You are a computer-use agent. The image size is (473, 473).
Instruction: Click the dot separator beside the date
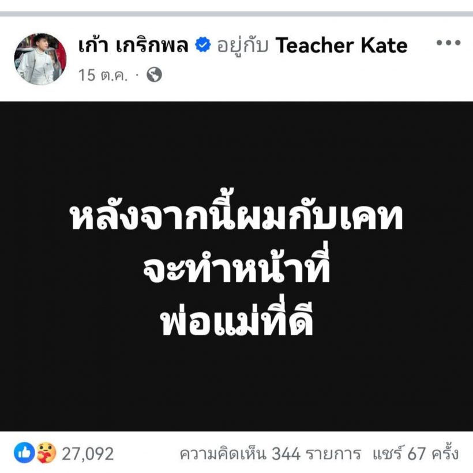[x=137, y=74]
